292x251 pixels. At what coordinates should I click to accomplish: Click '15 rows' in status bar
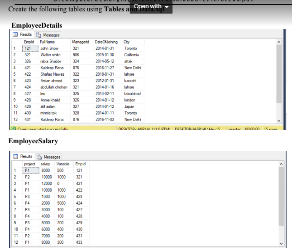tap(271, 129)
